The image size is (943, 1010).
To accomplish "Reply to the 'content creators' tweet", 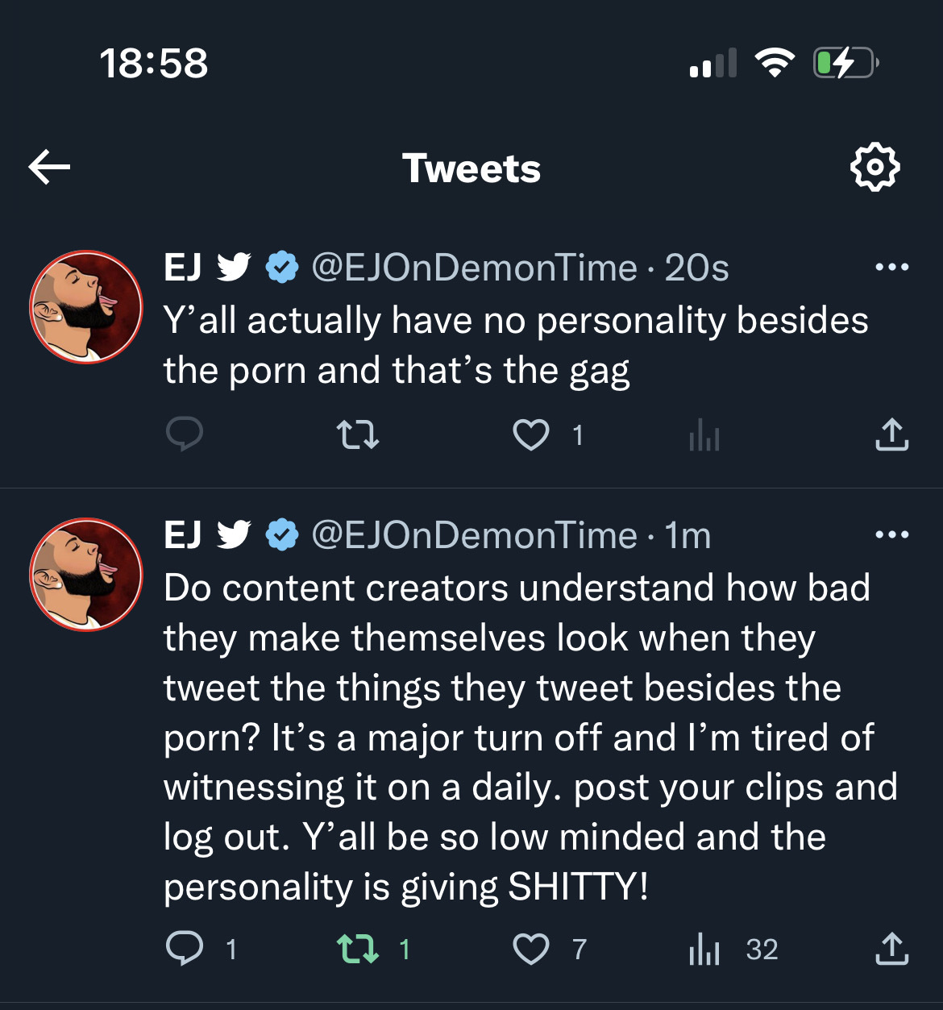I will 185,949.
